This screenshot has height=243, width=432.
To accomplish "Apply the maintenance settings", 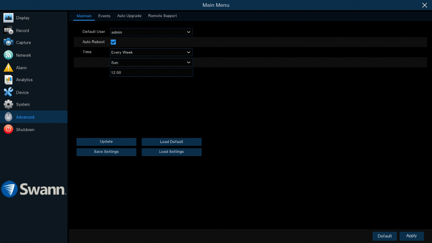I will click(x=411, y=236).
